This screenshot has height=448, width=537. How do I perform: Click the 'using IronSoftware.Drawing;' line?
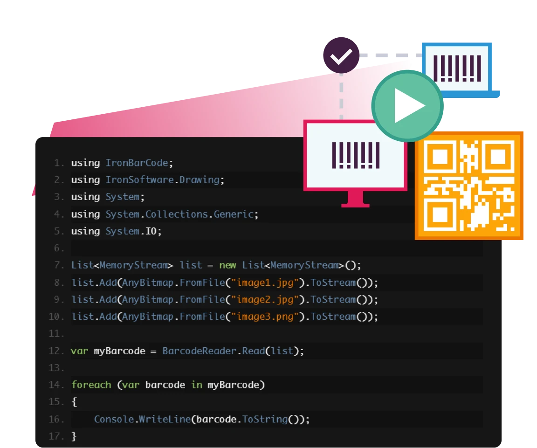[148, 180]
